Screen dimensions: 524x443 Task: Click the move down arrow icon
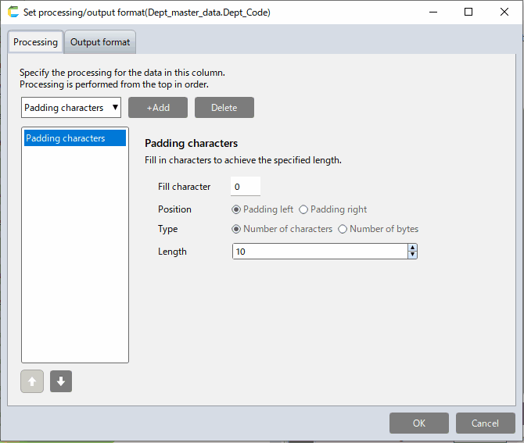pyautogui.click(x=61, y=381)
